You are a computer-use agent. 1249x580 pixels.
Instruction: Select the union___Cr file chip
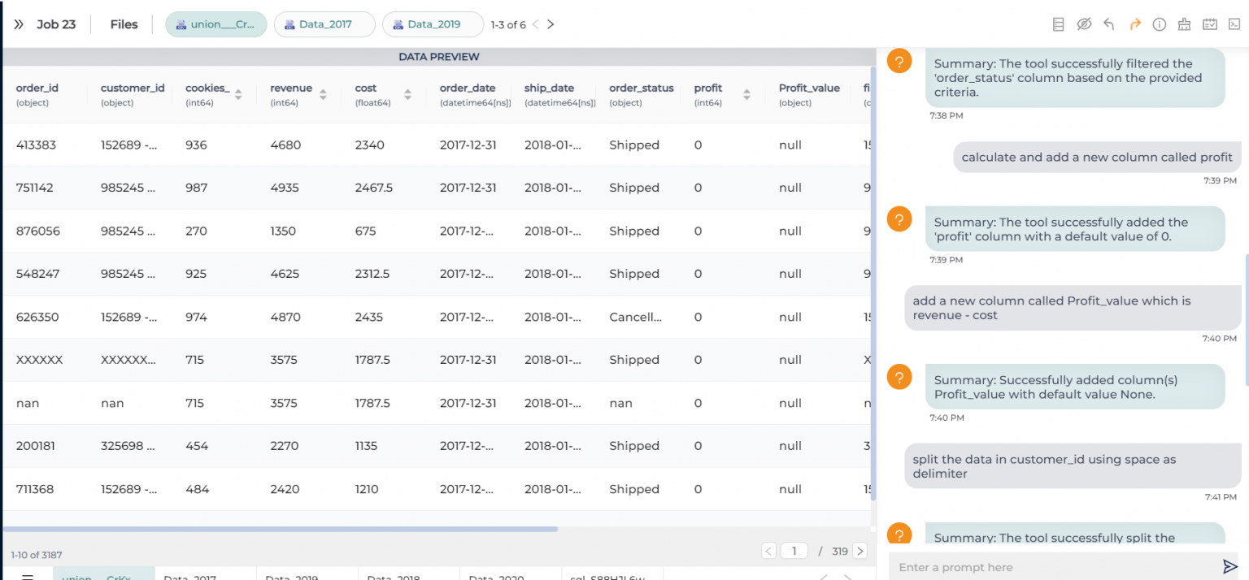[x=215, y=24]
